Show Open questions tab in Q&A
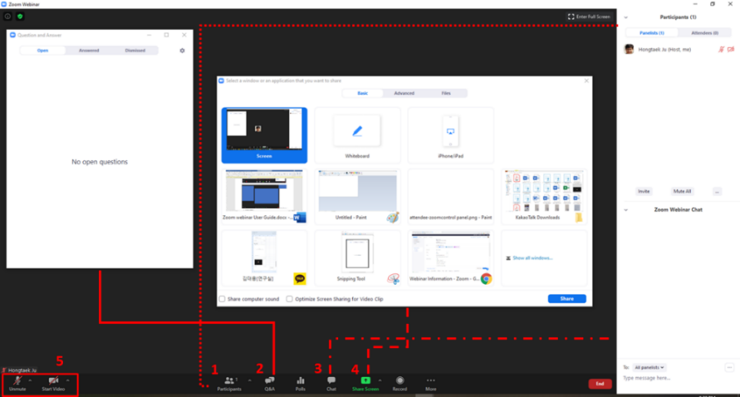The height and width of the screenshot is (397, 740). (42, 51)
